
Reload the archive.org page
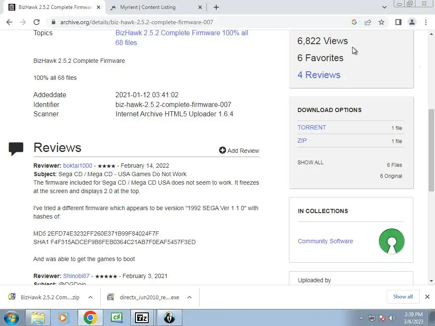point(37,22)
